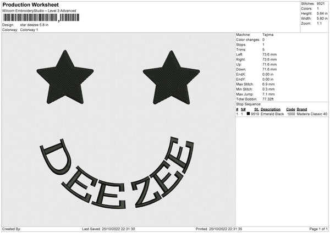Click the "EndY:" label
Image resolution: width=330 pixels, height=233 pixels.
pos(241,79)
